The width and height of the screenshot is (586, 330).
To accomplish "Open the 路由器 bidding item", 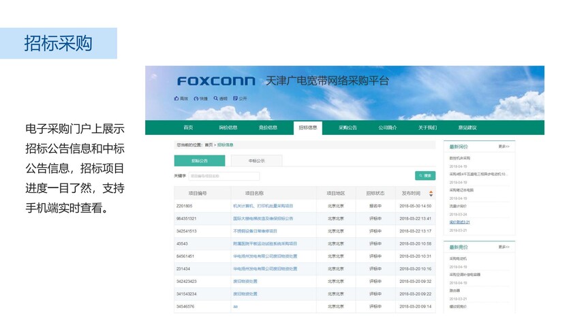I will [x=454, y=290].
